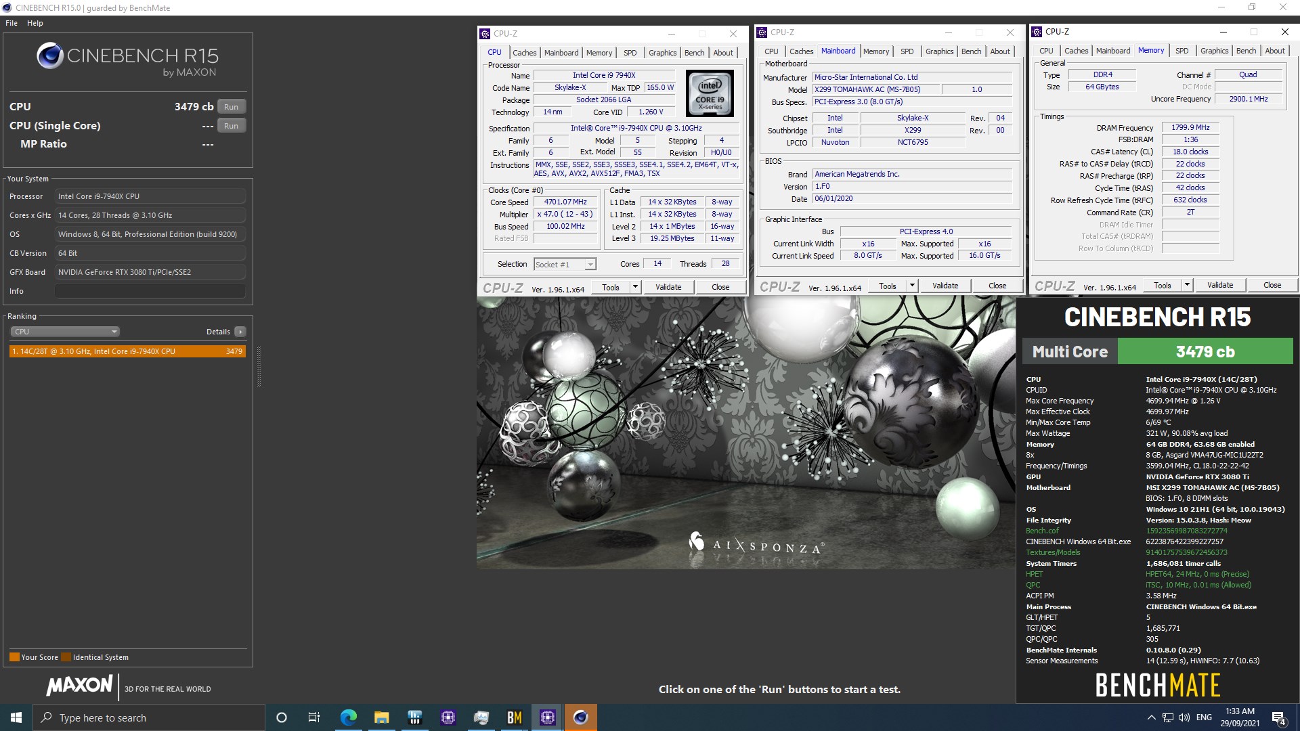The image size is (1300, 731).
Task: Open Graphics tab in third CPU-Z window
Action: pyautogui.click(x=1214, y=51)
